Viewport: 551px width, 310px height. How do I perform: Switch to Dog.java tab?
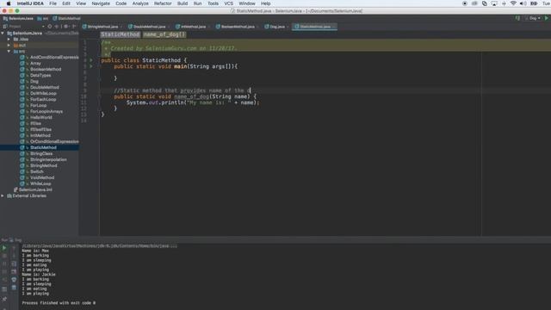pyautogui.click(x=277, y=27)
